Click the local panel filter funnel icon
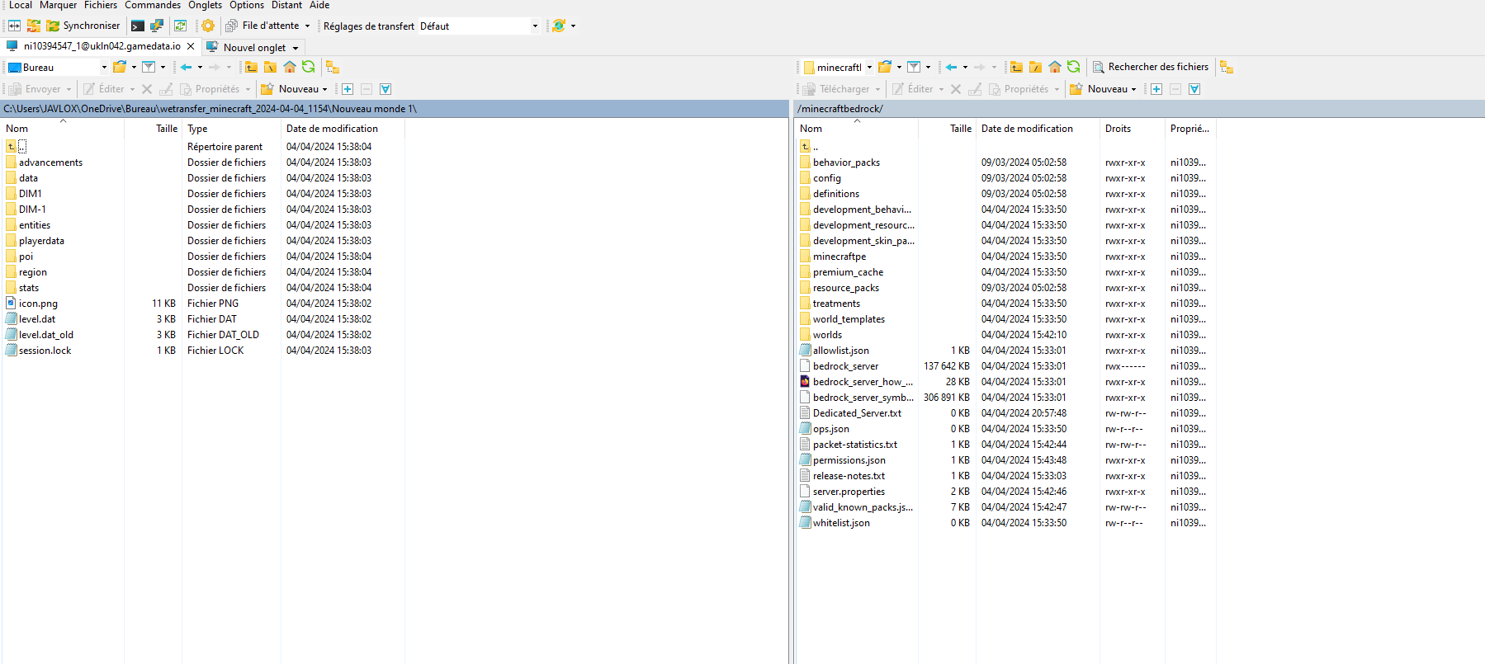The image size is (1485, 664). pyautogui.click(x=149, y=67)
